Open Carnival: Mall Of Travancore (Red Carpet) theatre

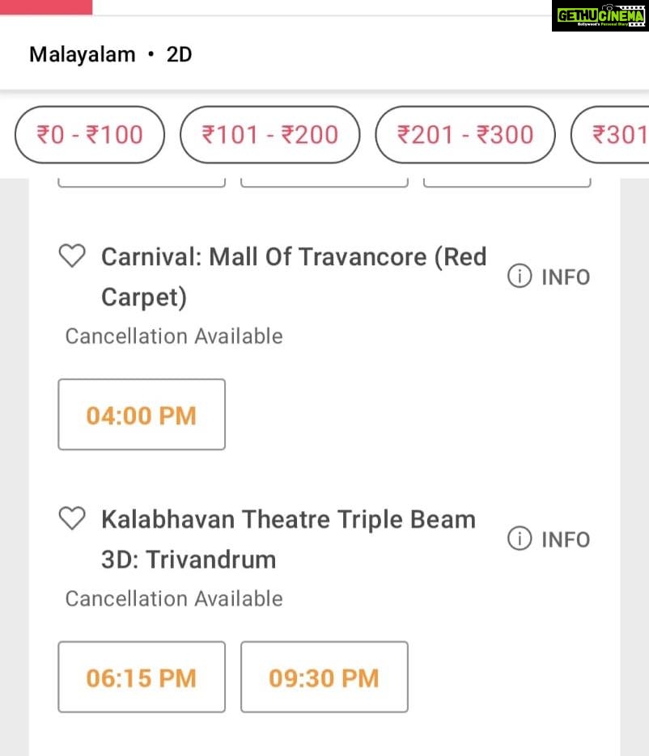[x=294, y=277]
